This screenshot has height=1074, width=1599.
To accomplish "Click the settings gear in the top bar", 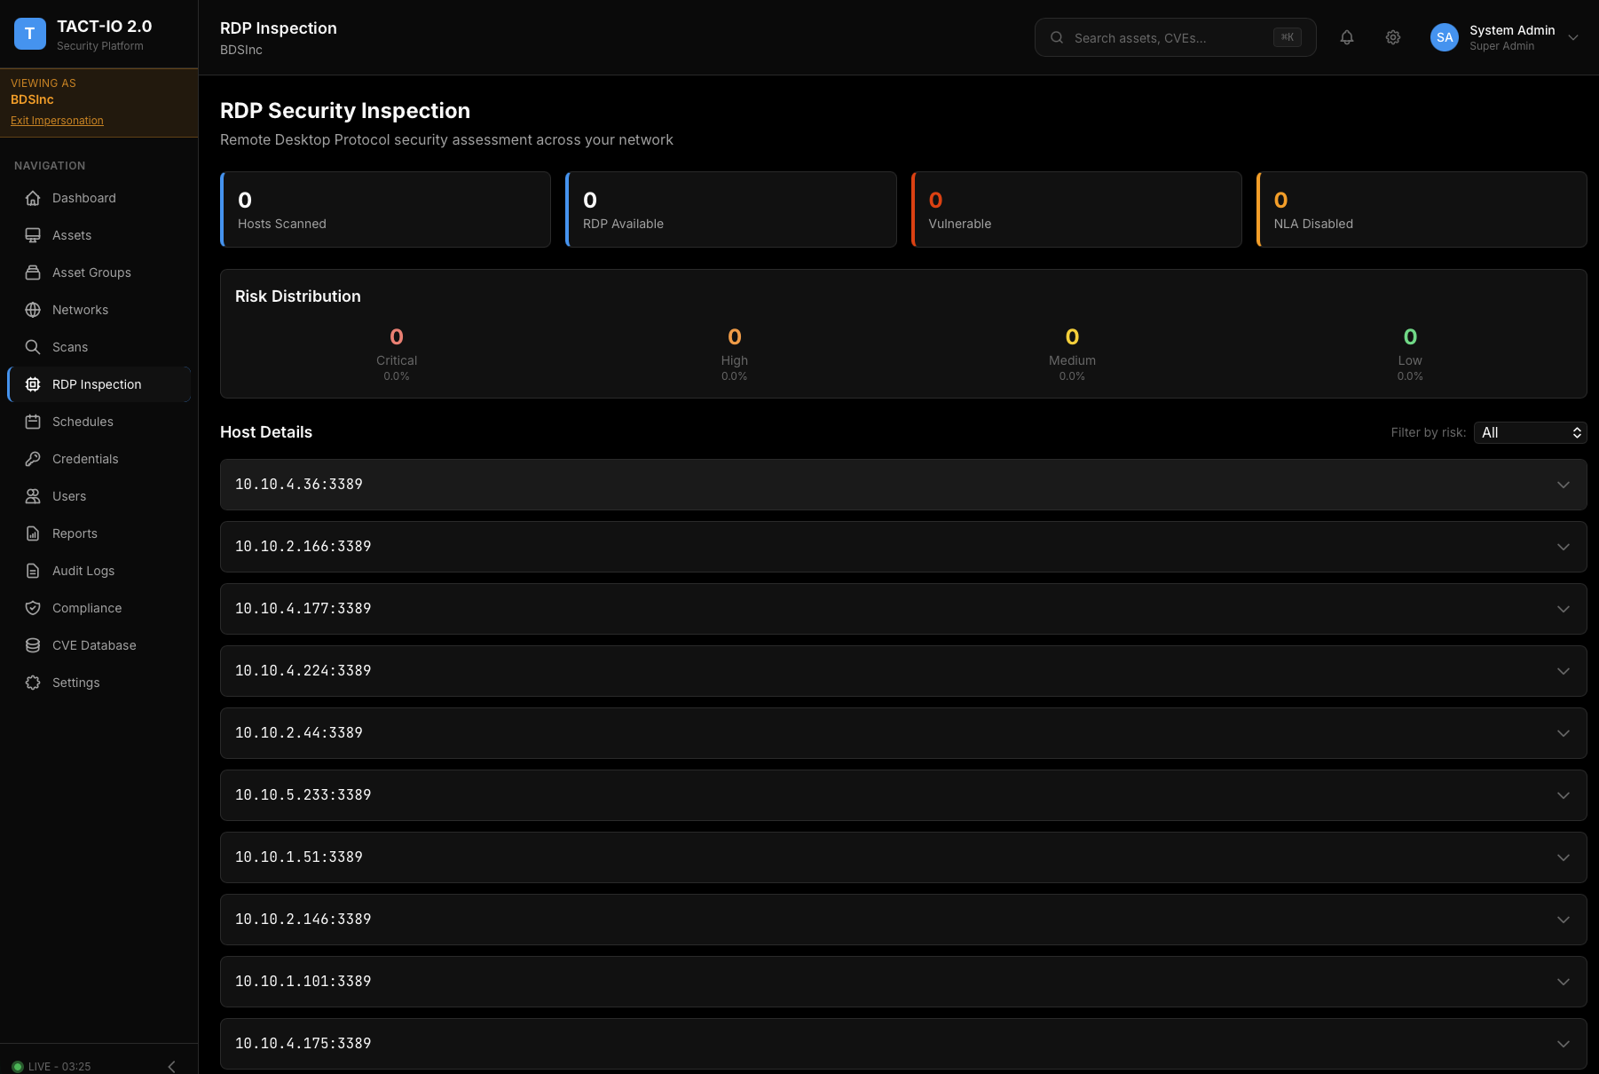I will click(x=1392, y=37).
